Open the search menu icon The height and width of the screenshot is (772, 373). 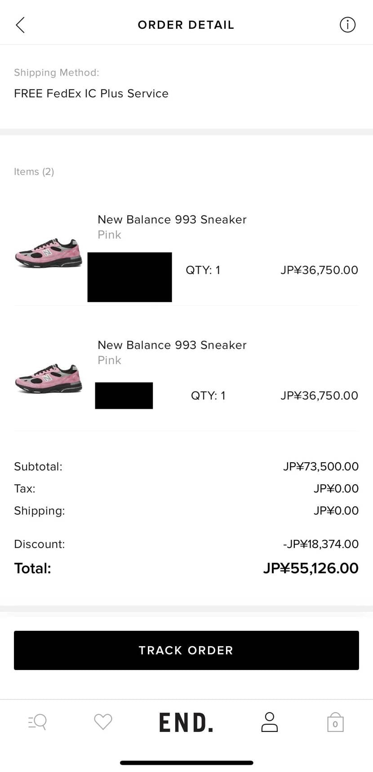37,722
